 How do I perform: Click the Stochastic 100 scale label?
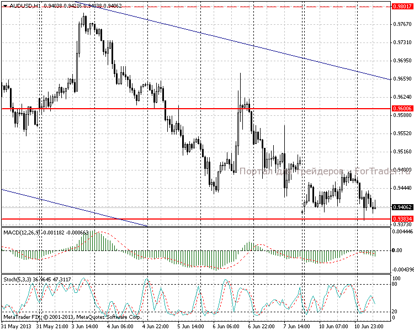(396, 279)
